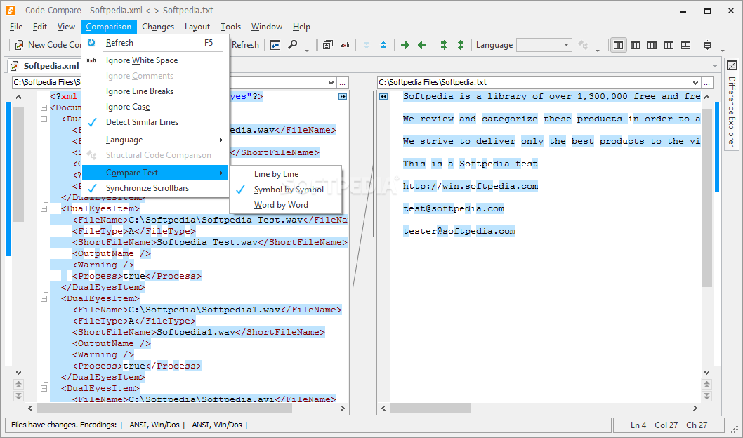Viewport: 743px width, 438px height.
Task: Open the Tools menu
Action: [x=230, y=27]
